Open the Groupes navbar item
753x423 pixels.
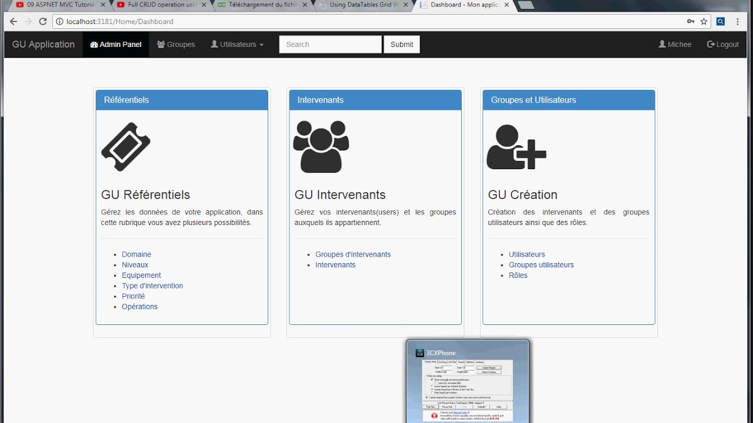[x=176, y=45]
